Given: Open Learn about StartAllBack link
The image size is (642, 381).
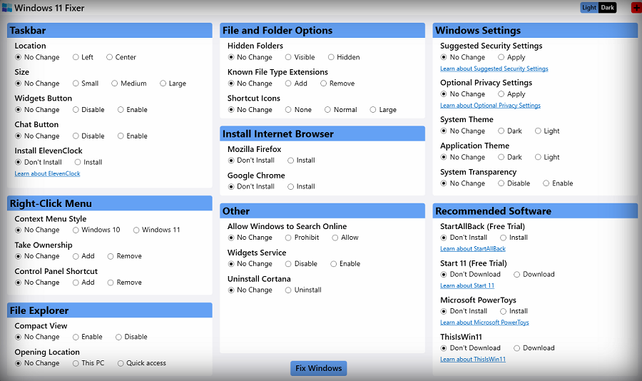Looking at the screenshot, I should tap(473, 249).
